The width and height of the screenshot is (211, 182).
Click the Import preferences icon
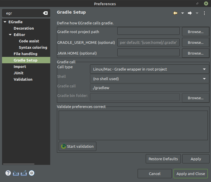(x=16, y=173)
